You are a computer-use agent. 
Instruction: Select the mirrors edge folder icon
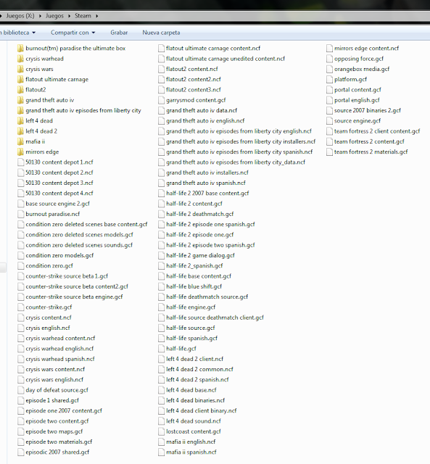[20, 152]
